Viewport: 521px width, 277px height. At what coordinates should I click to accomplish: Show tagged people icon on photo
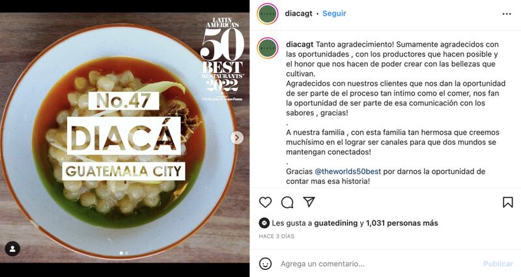(12, 249)
